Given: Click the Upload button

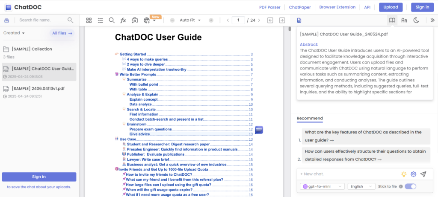Looking at the screenshot, I should 391,7.
